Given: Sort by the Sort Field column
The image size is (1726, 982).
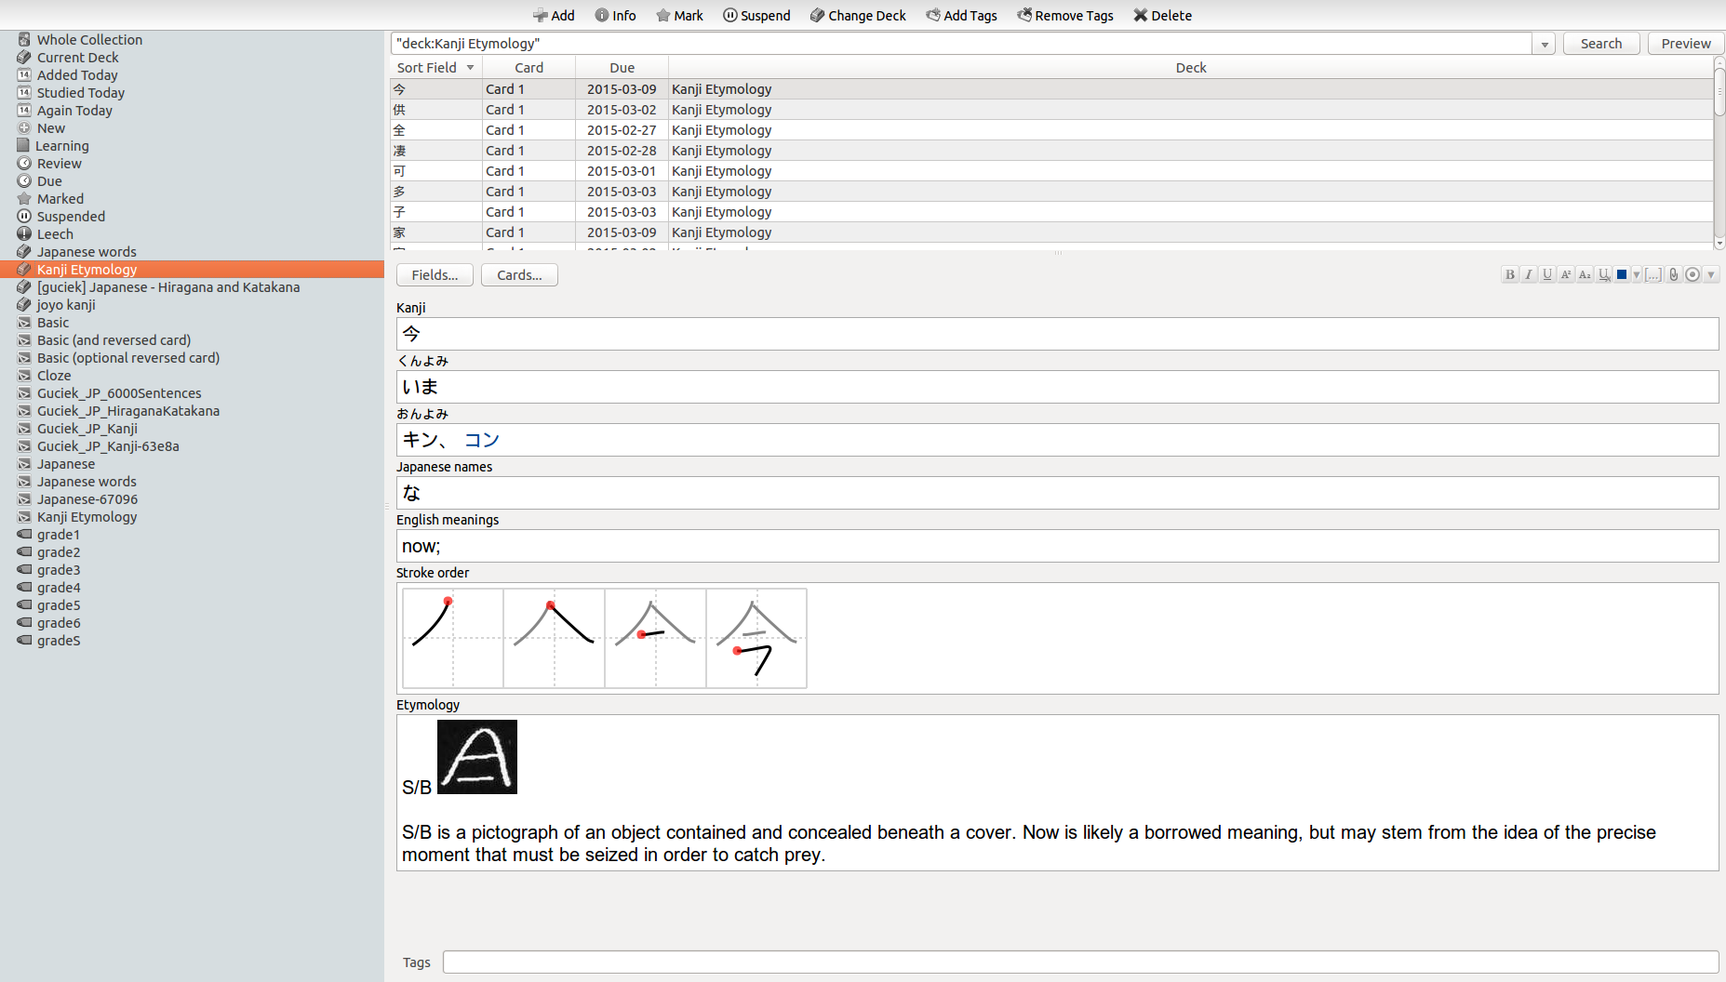Looking at the screenshot, I should [435, 68].
